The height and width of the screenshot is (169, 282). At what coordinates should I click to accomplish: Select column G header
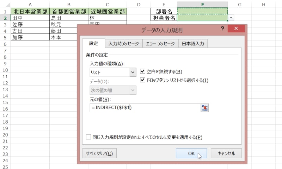coord(240,5)
